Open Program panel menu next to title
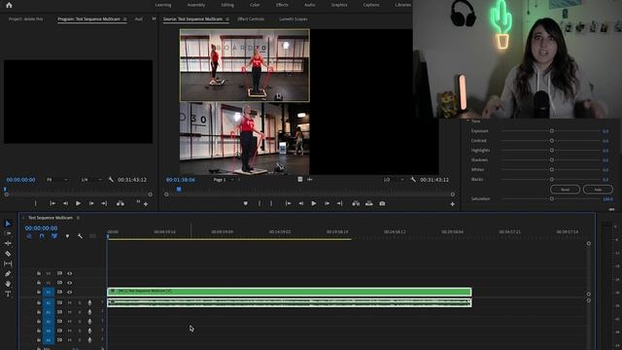622x350 pixels. pyautogui.click(x=124, y=19)
